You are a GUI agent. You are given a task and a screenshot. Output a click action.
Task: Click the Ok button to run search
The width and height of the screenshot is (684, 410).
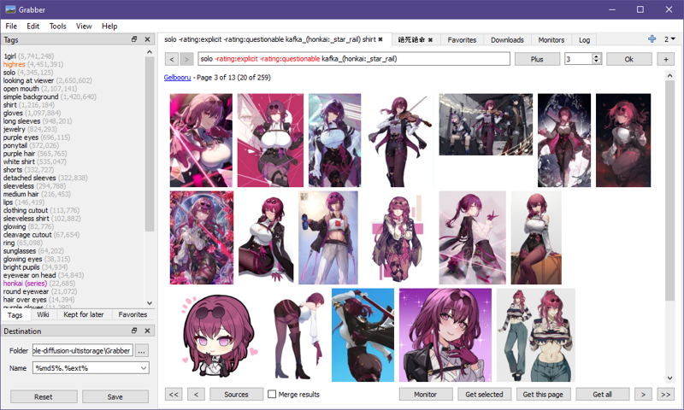tap(628, 59)
